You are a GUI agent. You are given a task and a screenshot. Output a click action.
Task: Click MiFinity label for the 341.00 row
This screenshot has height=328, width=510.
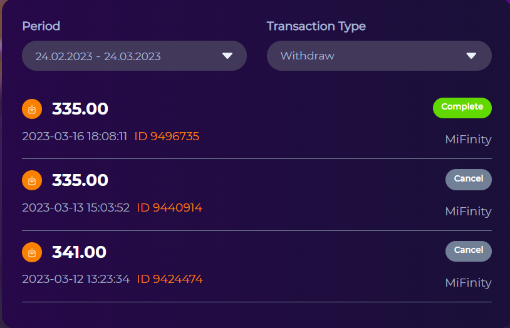tap(468, 283)
